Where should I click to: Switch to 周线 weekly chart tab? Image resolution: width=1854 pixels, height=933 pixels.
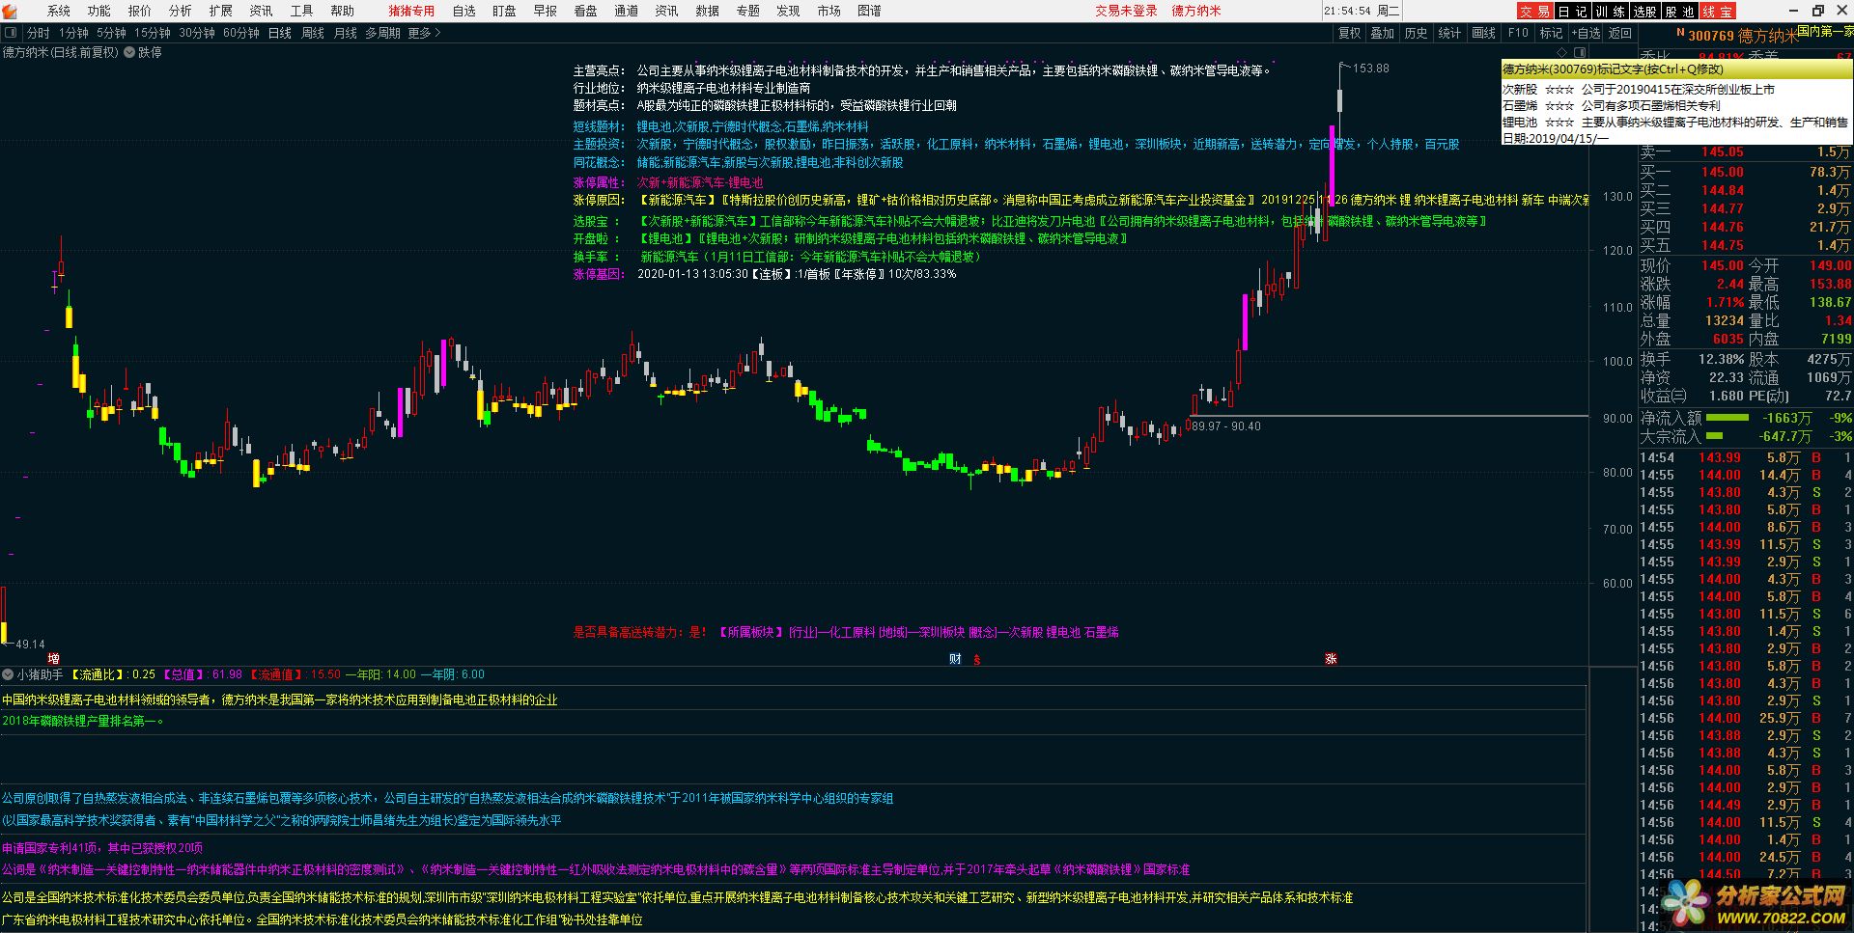click(313, 33)
